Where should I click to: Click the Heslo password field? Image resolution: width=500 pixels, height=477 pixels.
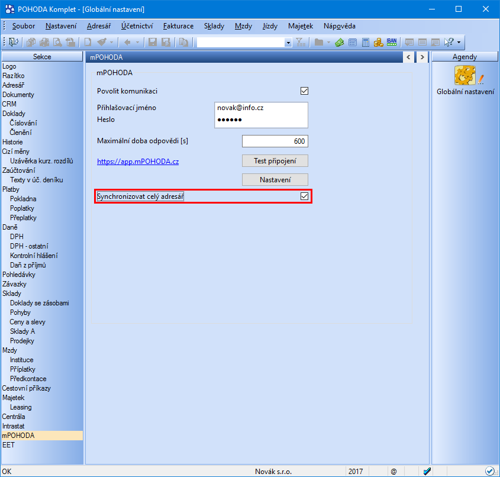coord(261,120)
